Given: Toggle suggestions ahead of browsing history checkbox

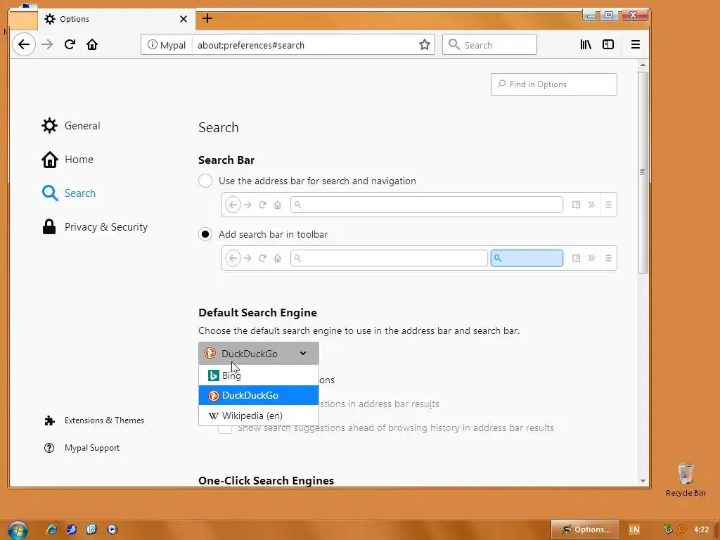Looking at the screenshot, I should coord(225,429).
